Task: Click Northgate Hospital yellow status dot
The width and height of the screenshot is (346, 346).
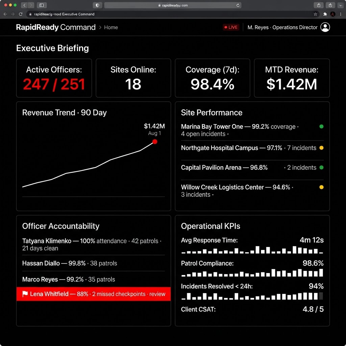Action: (322, 148)
